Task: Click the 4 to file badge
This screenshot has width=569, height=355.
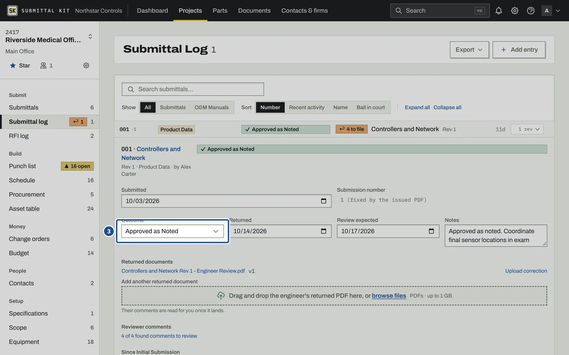Action: tap(352, 129)
